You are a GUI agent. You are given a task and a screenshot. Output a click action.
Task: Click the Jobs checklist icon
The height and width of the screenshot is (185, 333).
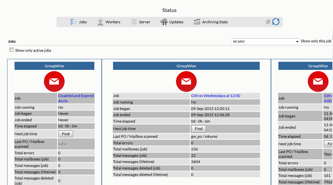[73, 22]
